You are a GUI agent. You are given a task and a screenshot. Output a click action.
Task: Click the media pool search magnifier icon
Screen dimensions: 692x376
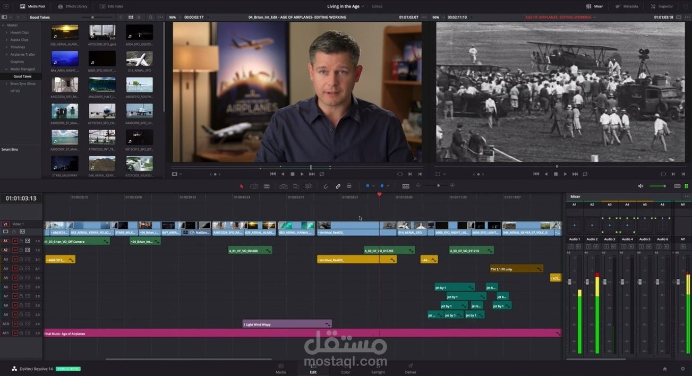click(151, 18)
